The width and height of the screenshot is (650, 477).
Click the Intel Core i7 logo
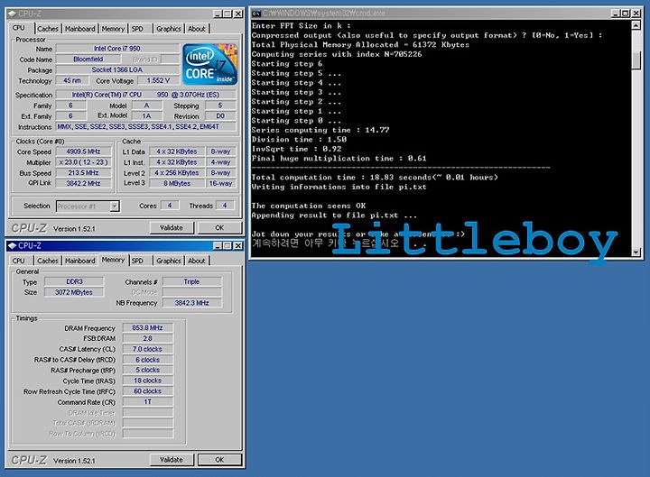pyautogui.click(x=210, y=64)
